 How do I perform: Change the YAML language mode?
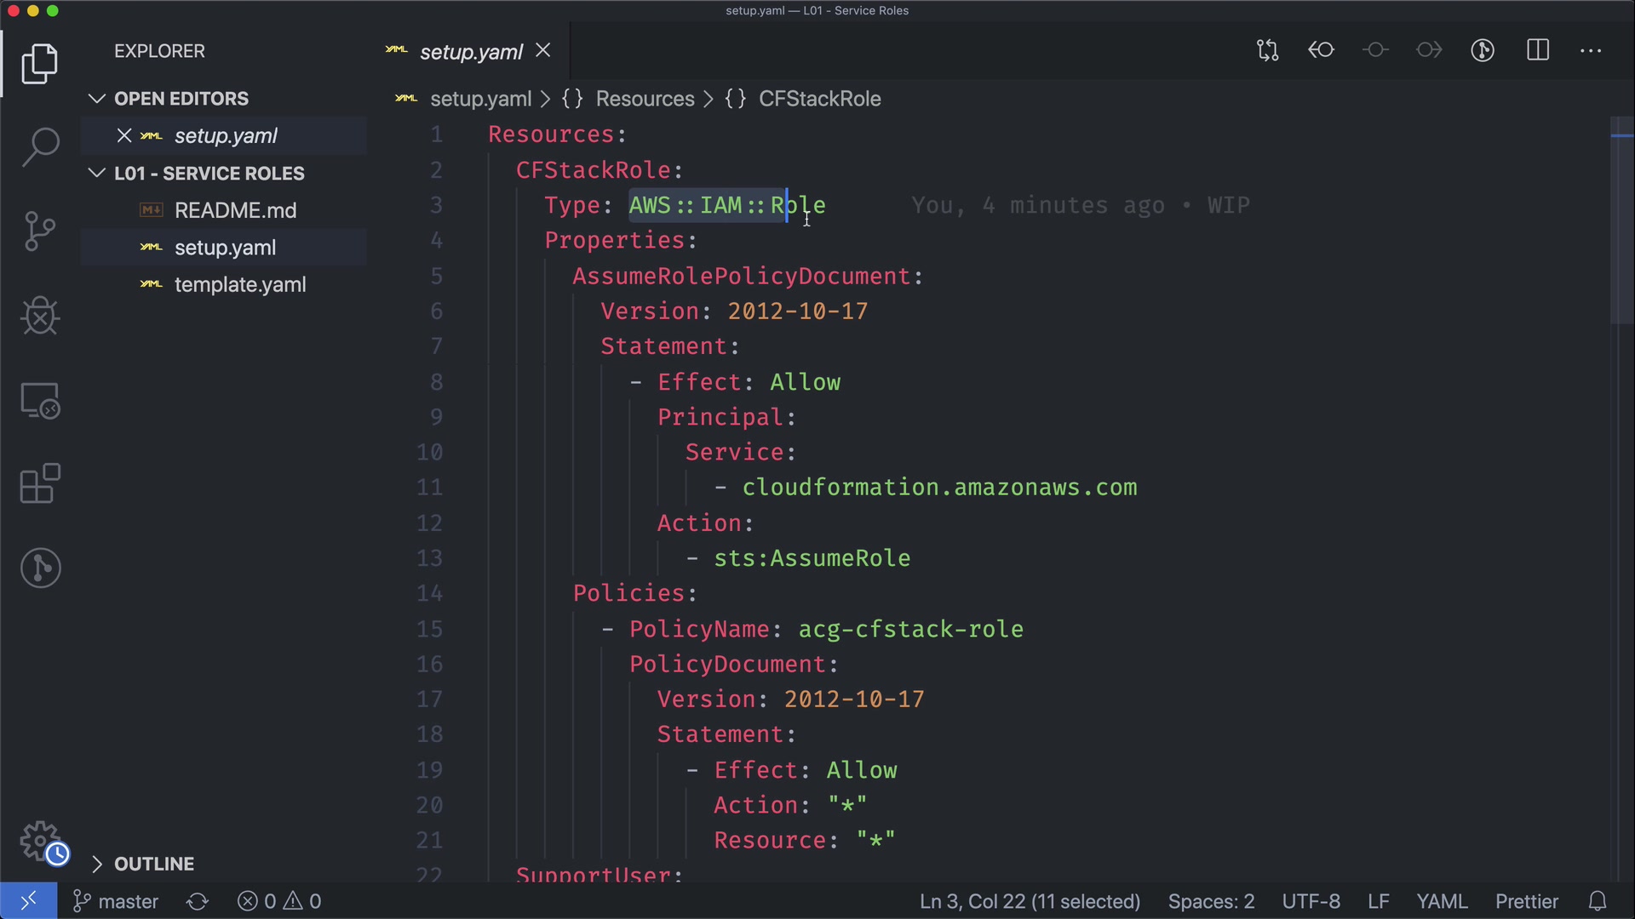(x=1441, y=901)
